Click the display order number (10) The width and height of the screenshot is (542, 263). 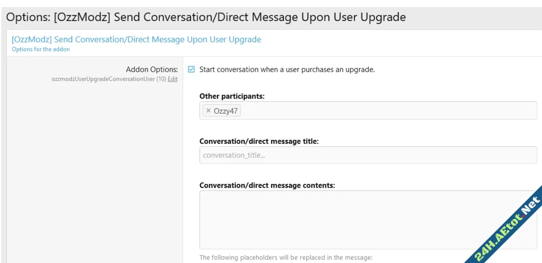[x=161, y=79]
